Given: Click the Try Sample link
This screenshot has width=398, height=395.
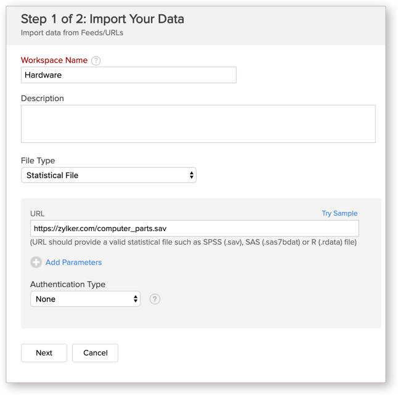Looking at the screenshot, I should [339, 213].
